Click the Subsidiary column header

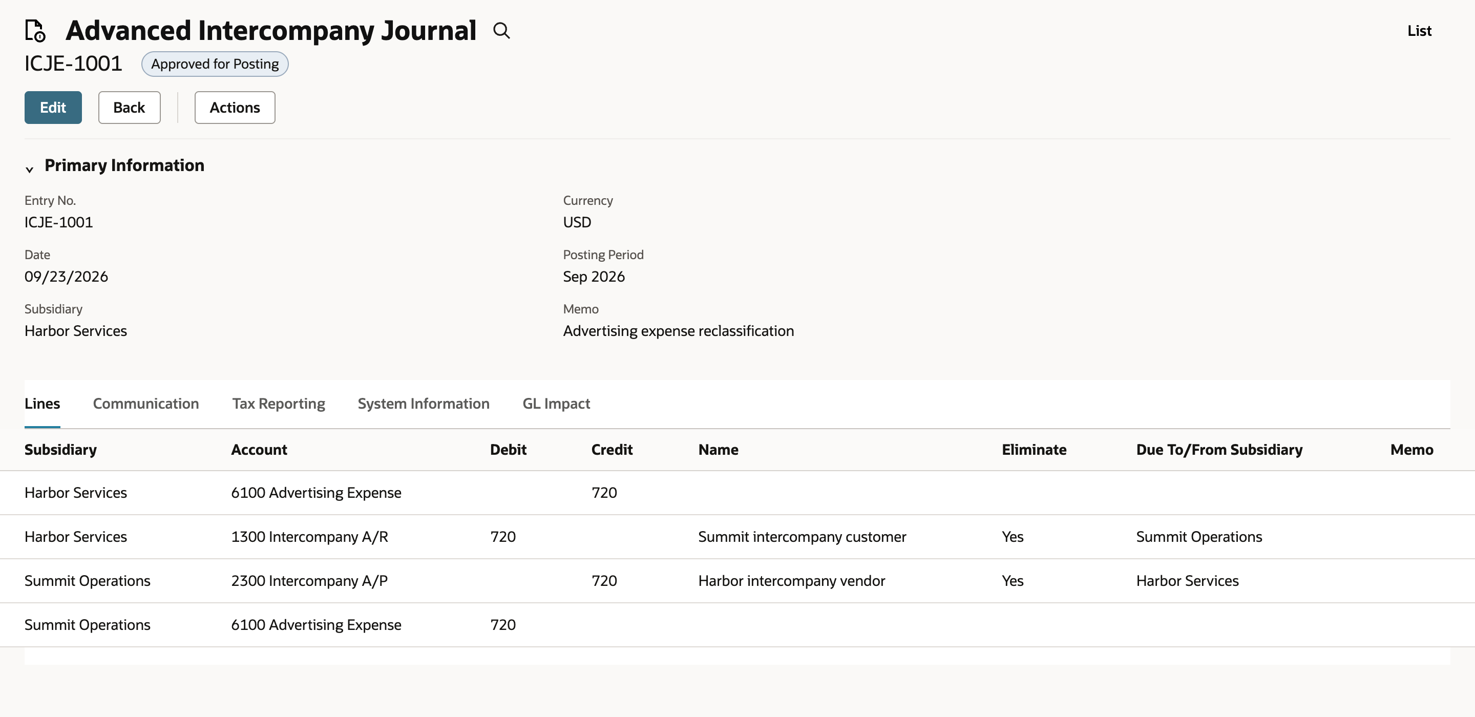coord(61,450)
